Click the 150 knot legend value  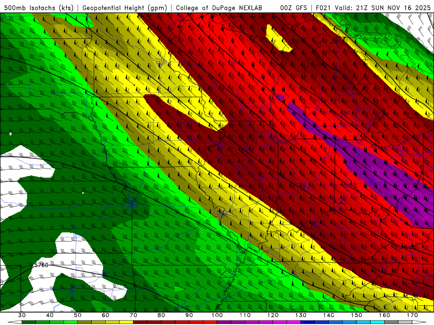click(356, 315)
